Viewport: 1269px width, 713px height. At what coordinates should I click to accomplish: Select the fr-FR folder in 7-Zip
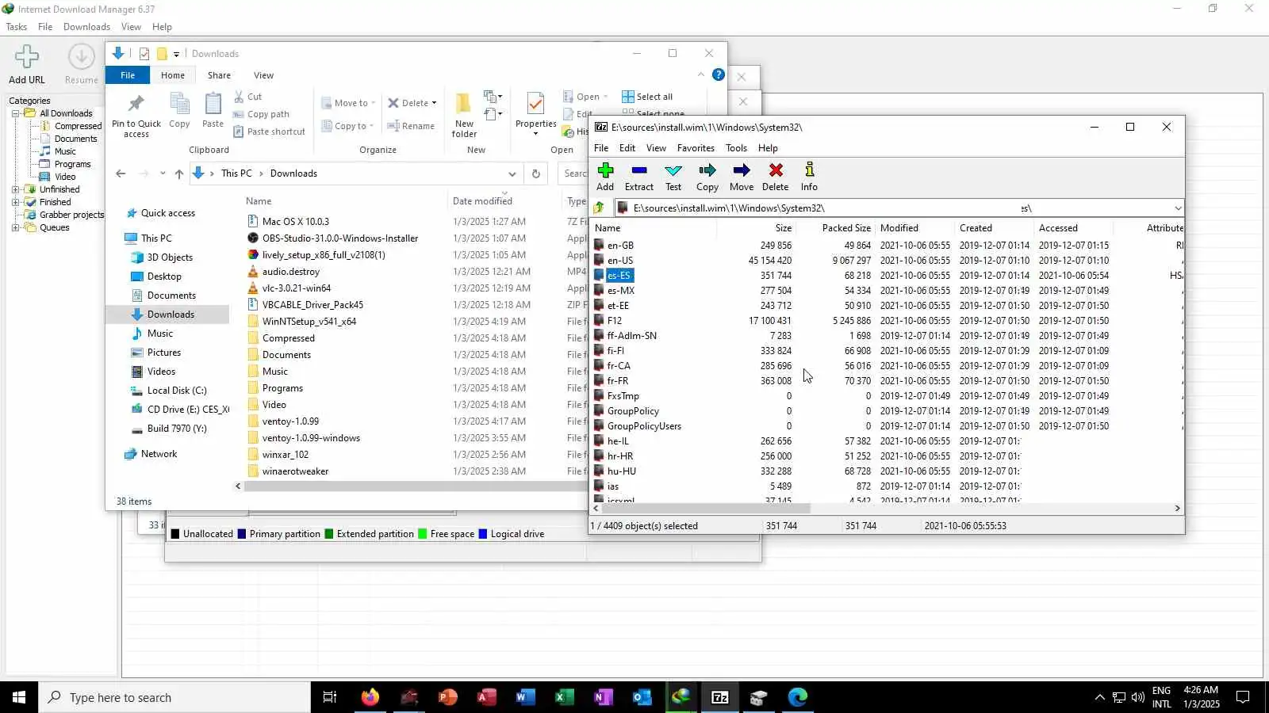click(x=618, y=381)
